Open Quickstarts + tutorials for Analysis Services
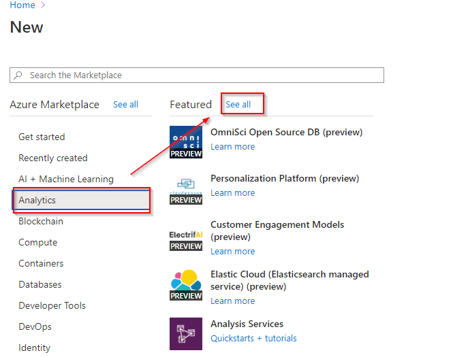 253,338
